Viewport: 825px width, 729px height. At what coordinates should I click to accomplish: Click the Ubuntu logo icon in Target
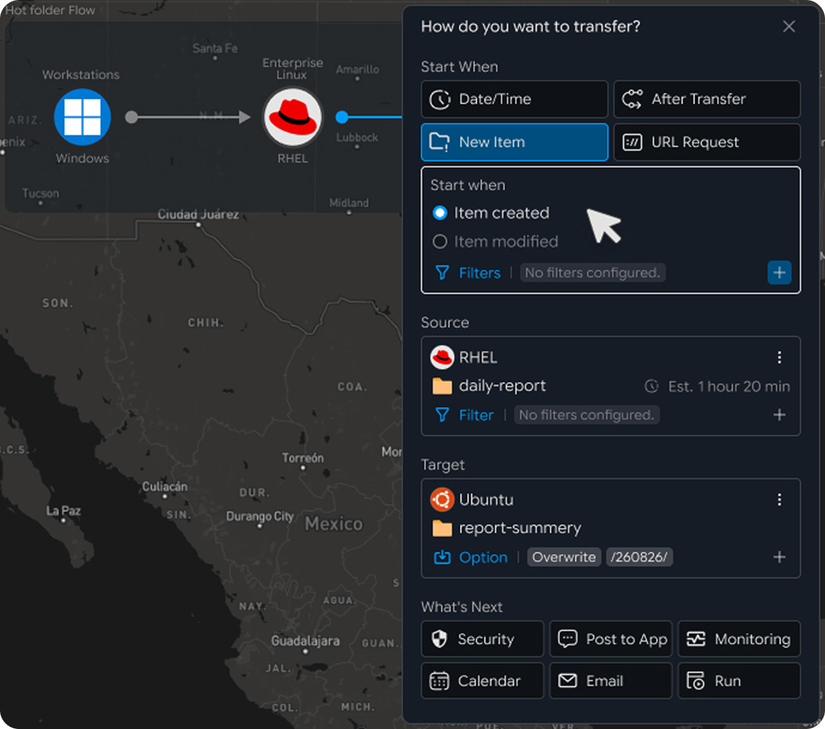(x=442, y=500)
